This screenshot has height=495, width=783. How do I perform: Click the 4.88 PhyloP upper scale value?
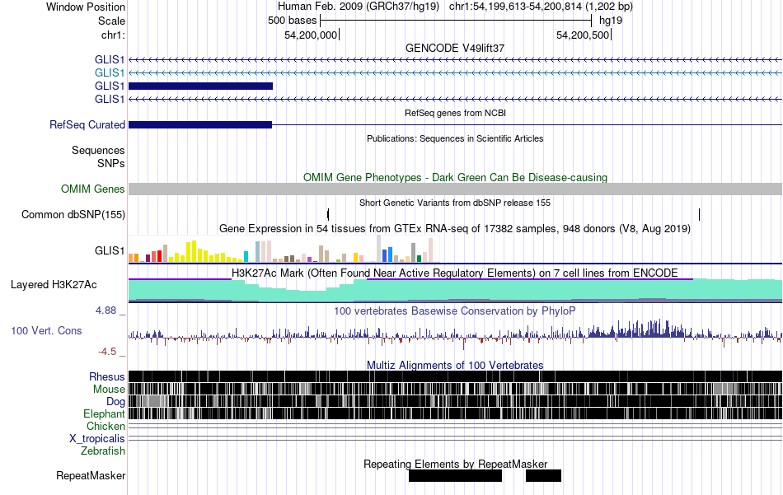click(x=105, y=311)
